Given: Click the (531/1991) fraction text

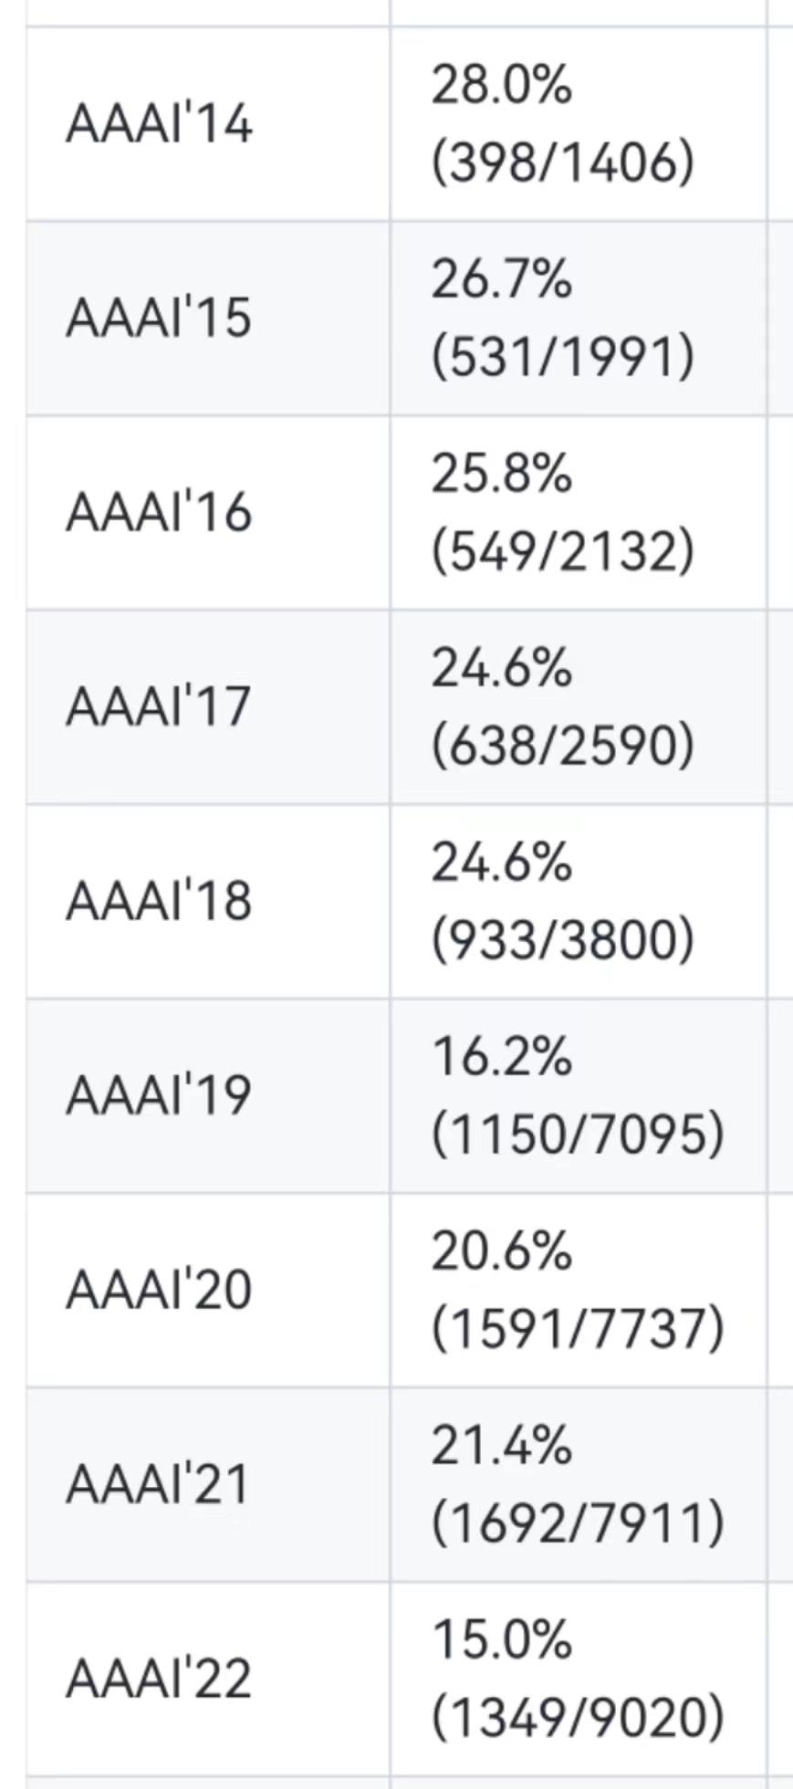Looking at the screenshot, I should click(562, 356).
